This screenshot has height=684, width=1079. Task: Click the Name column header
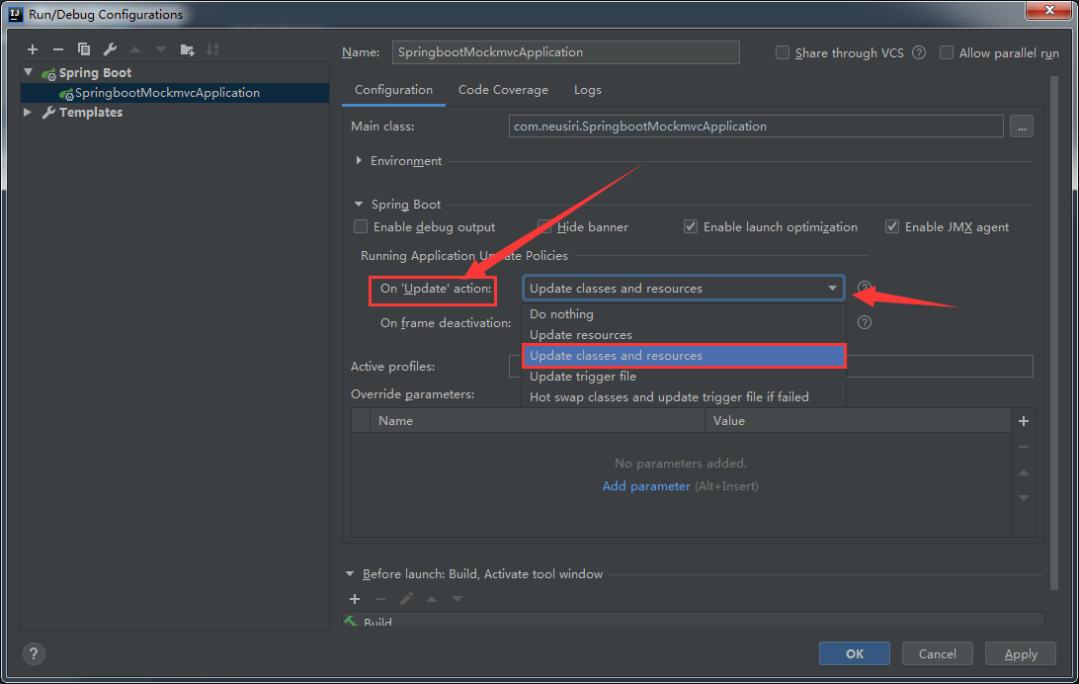(537, 420)
